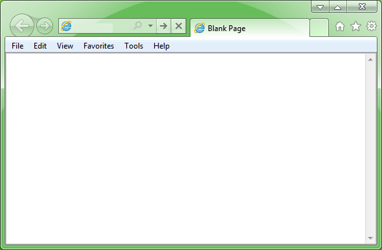Viewport: 382px width, 250px height.
Task: Open Favorites with the star icon
Action: click(x=355, y=26)
